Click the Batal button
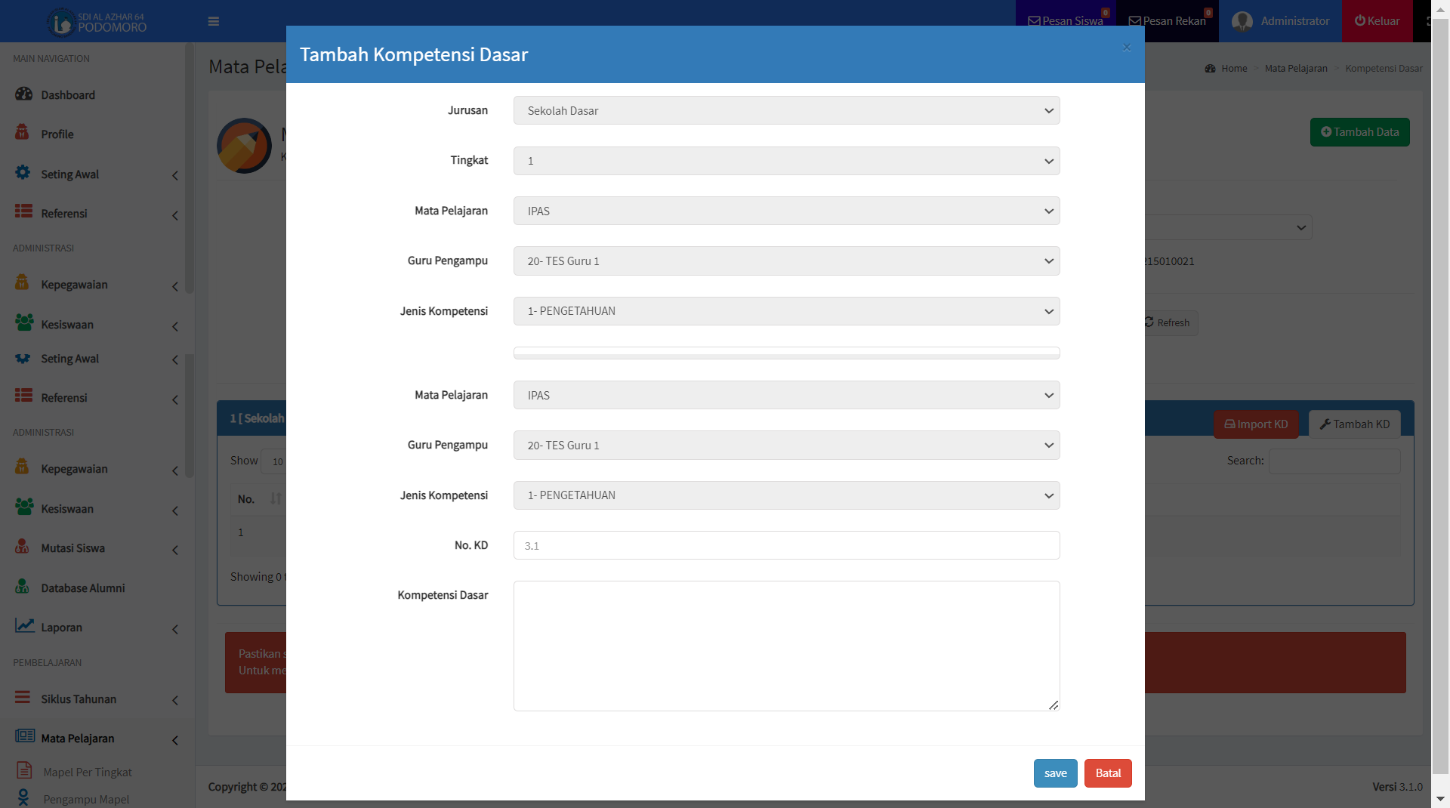Viewport: 1450px width, 808px height. tap(1108, 773)
